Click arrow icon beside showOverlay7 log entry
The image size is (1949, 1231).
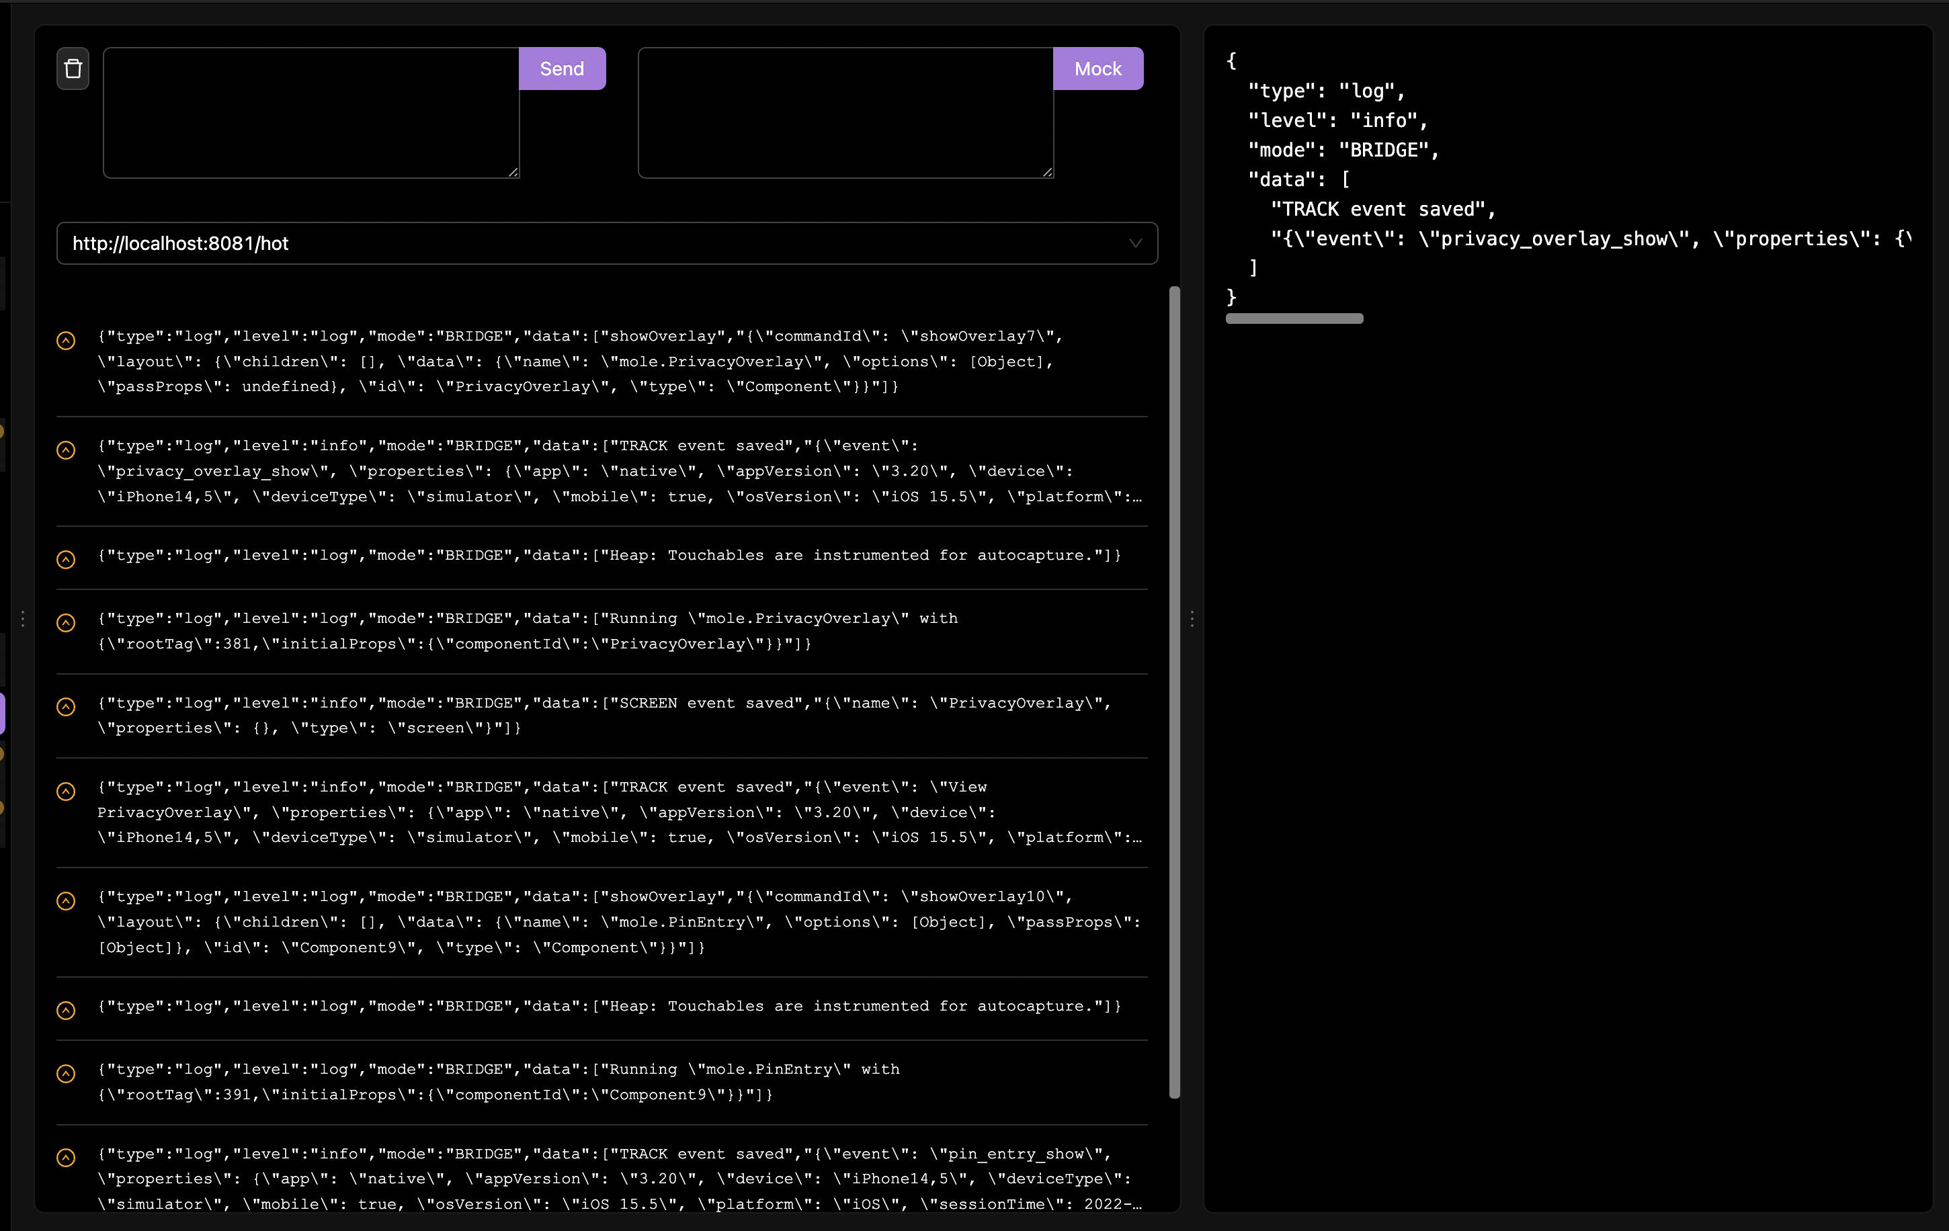[x=67, y=341]
